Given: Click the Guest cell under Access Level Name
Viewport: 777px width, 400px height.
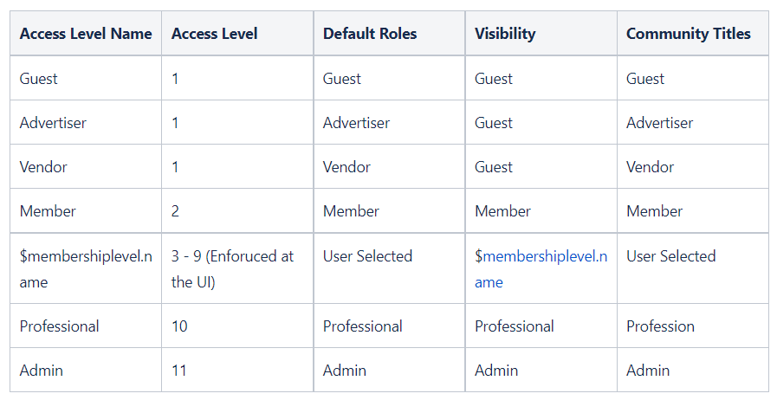Looking at the screenshot, I should 39,79.
